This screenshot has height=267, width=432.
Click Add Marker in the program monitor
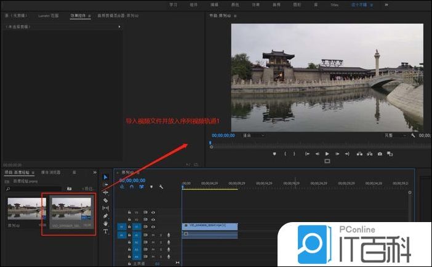[x=274, y=153]
